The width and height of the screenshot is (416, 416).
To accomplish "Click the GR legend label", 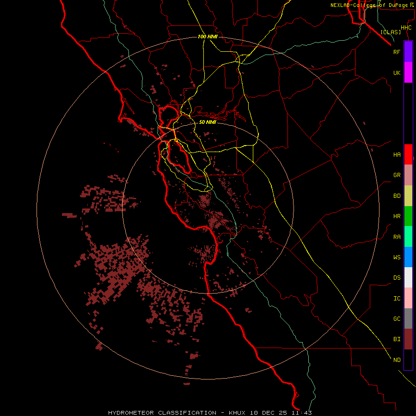I will click(x=397, y=175).
